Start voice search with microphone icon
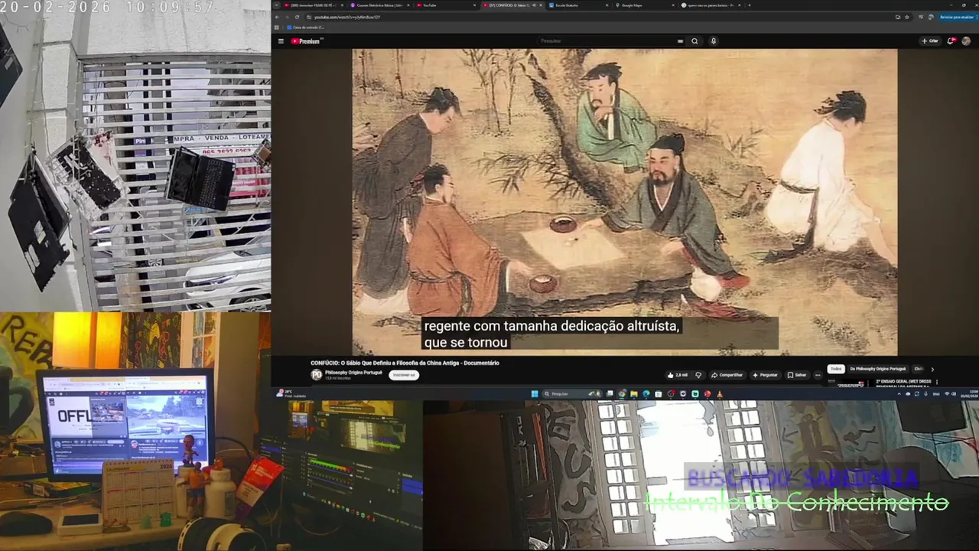Image resolution: width=979 pixels, height=551 pixels. (713, 41)
